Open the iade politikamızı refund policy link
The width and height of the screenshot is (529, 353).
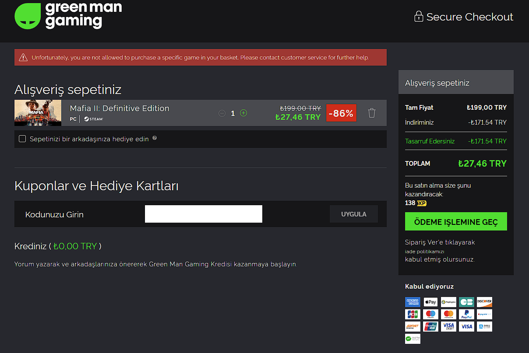(x=425, y=252)
